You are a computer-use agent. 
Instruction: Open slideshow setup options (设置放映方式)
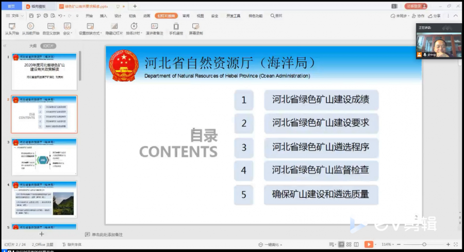click(90, 29)
